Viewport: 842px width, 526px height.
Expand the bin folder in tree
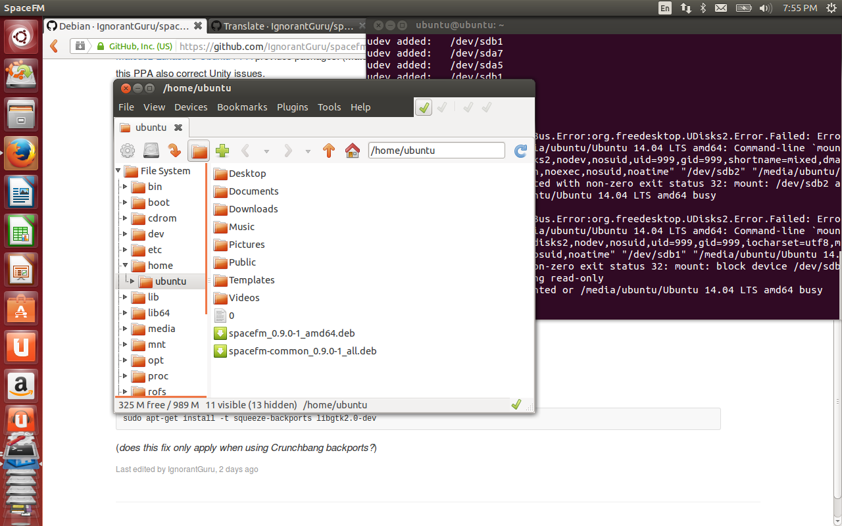point(125,187)
